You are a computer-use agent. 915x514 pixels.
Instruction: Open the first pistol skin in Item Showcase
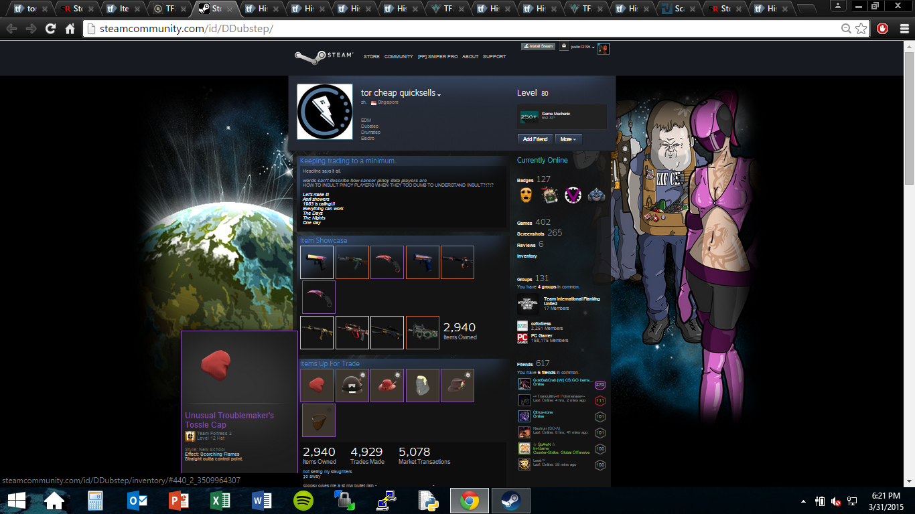click(317, 262)
